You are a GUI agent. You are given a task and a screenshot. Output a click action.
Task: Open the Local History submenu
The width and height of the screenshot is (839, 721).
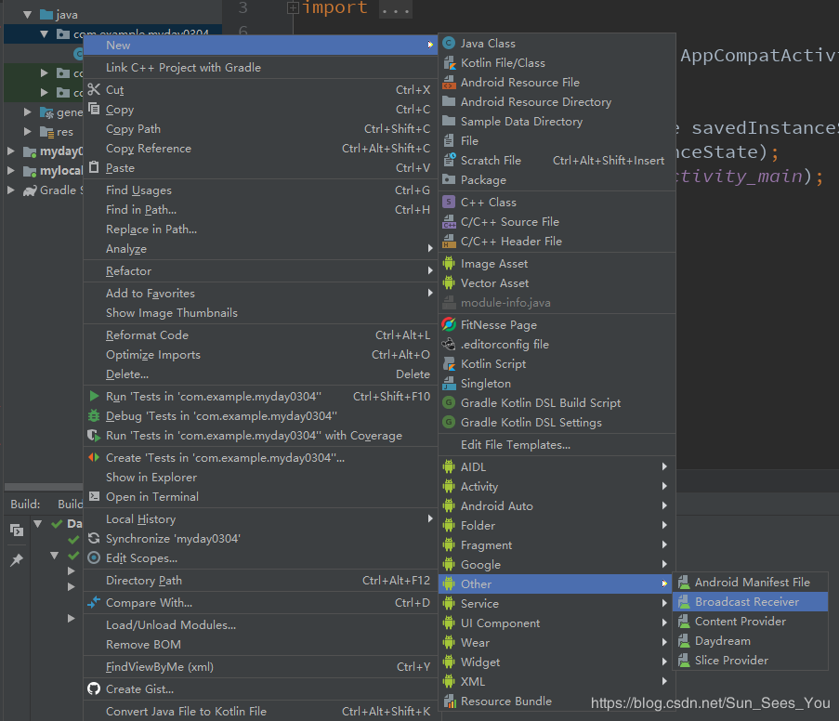click(x=260, y=519)
